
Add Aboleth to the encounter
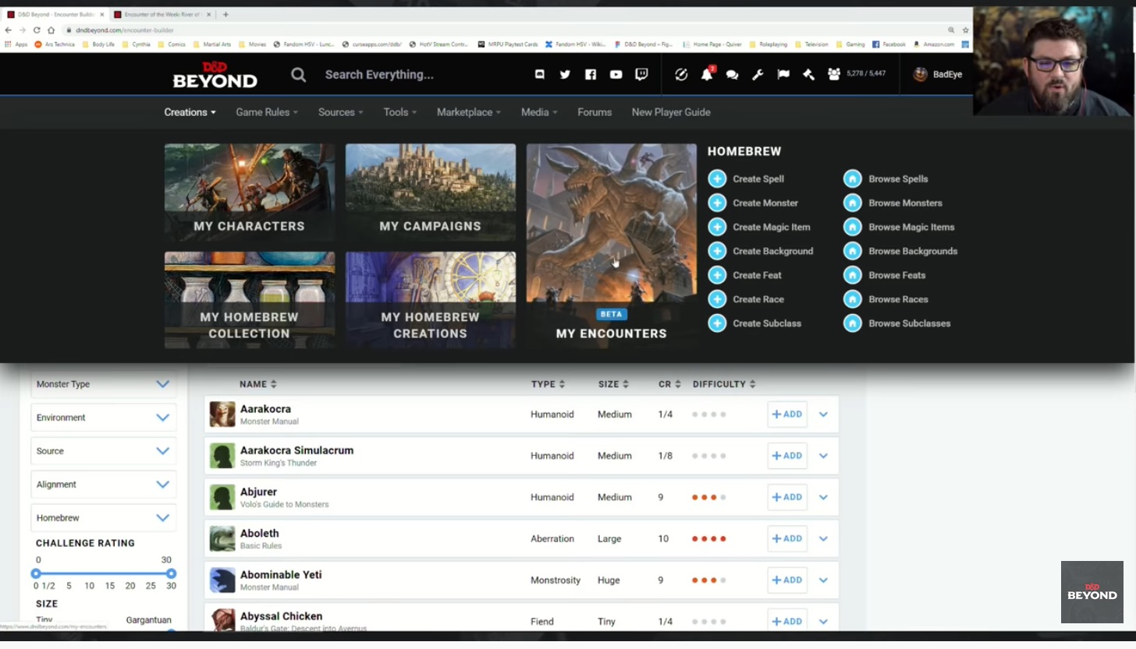[787, 538]
